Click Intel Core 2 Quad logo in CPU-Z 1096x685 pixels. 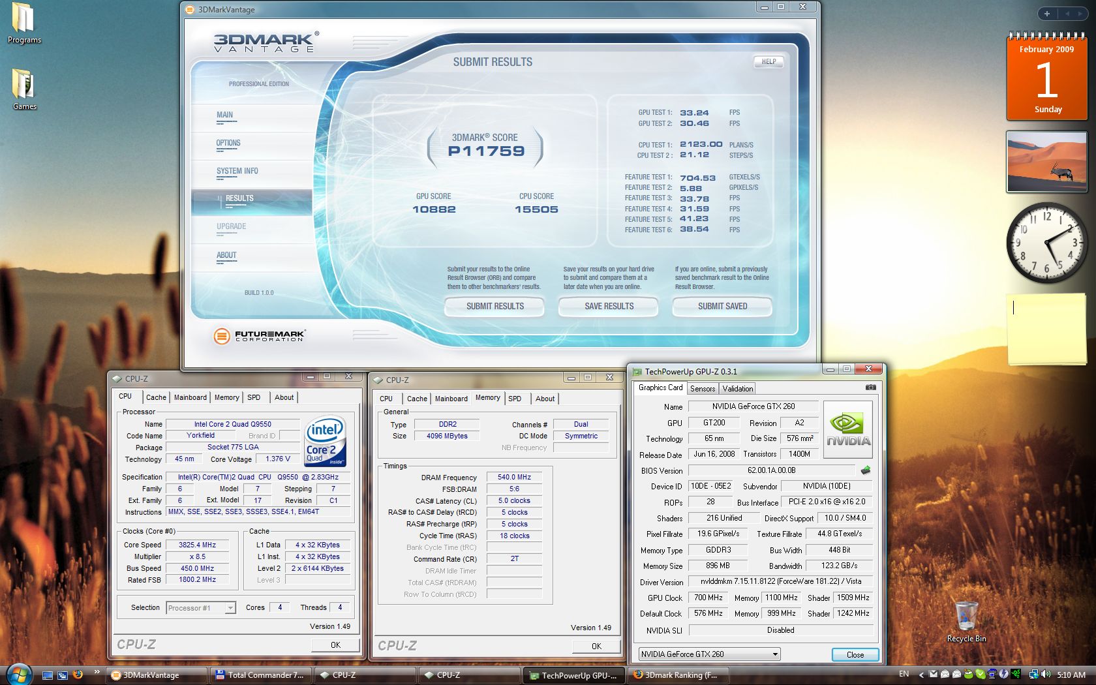tap(325, 440)
